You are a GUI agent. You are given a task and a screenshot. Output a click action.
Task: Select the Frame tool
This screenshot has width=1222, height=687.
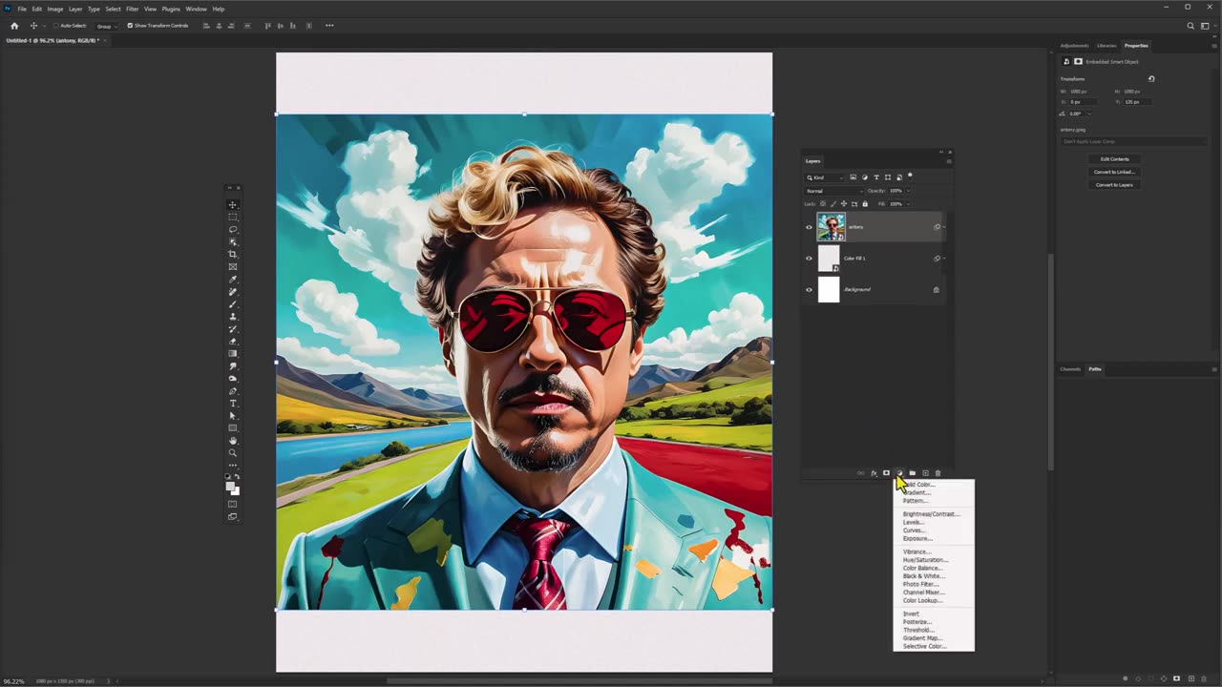click(232, 265)
